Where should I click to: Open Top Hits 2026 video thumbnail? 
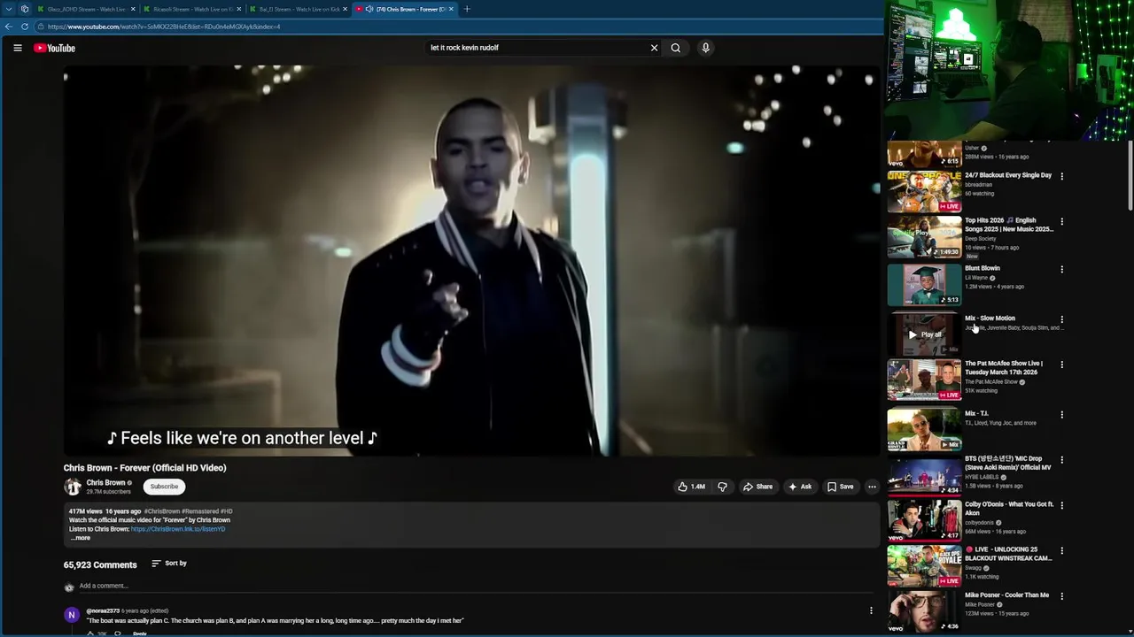tap(924, 236)
